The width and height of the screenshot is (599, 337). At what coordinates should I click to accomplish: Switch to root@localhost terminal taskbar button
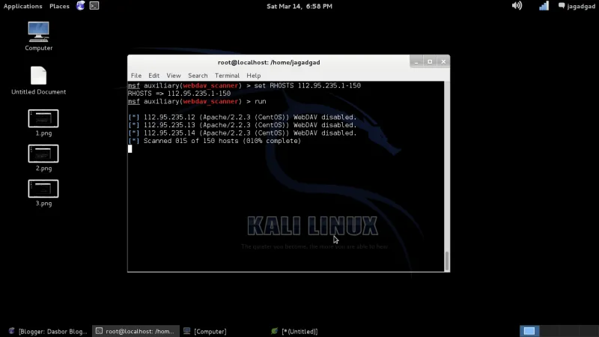pos(135,331)
